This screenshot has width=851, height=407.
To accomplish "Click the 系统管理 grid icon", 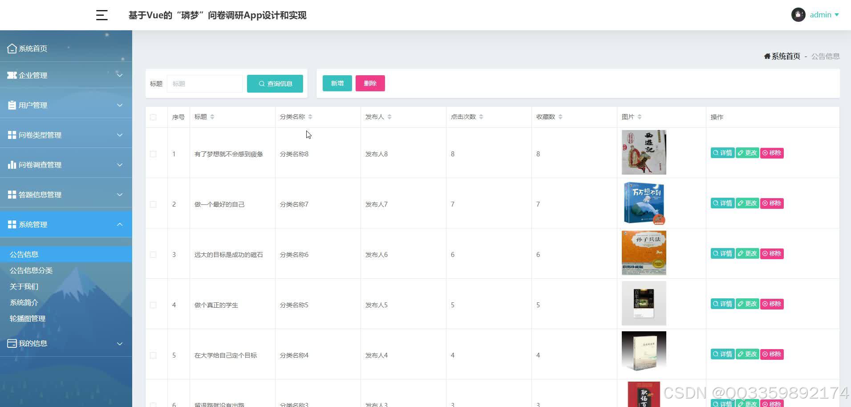I will [x=12, y=224].
